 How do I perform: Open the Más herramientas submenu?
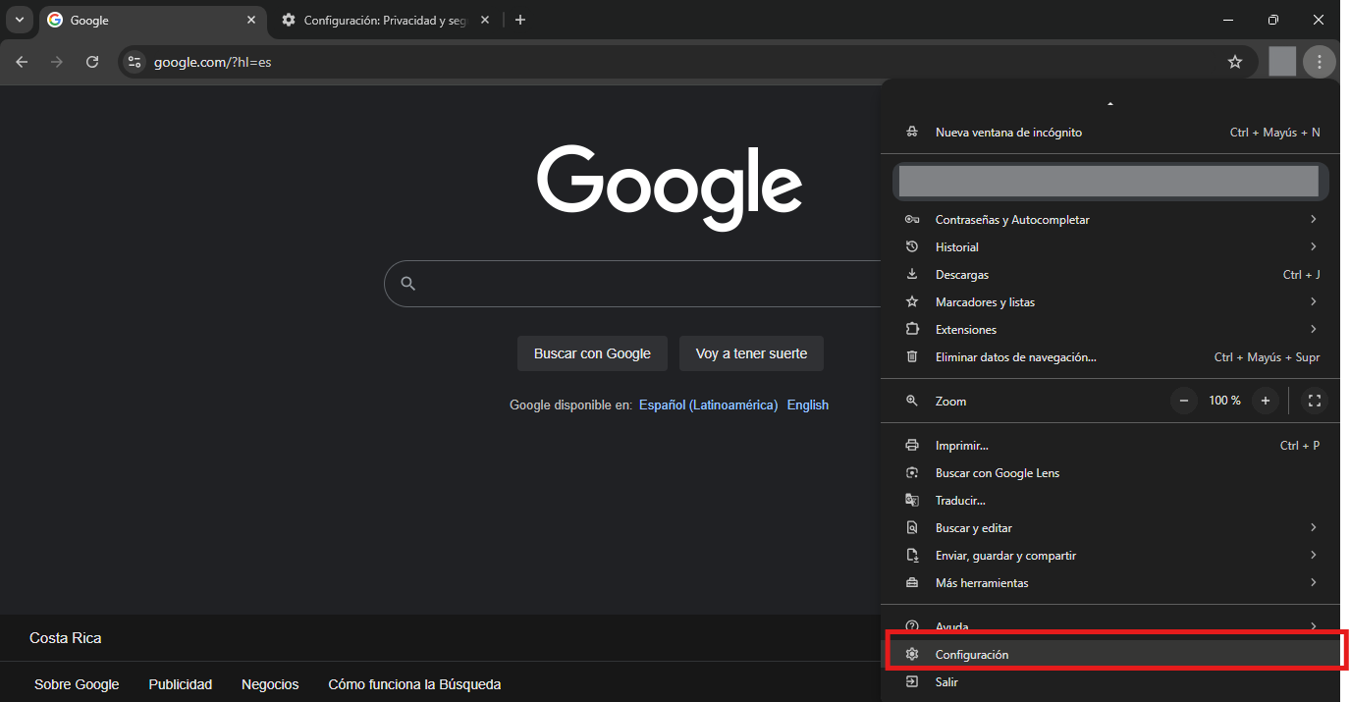tap(1110, 583)
